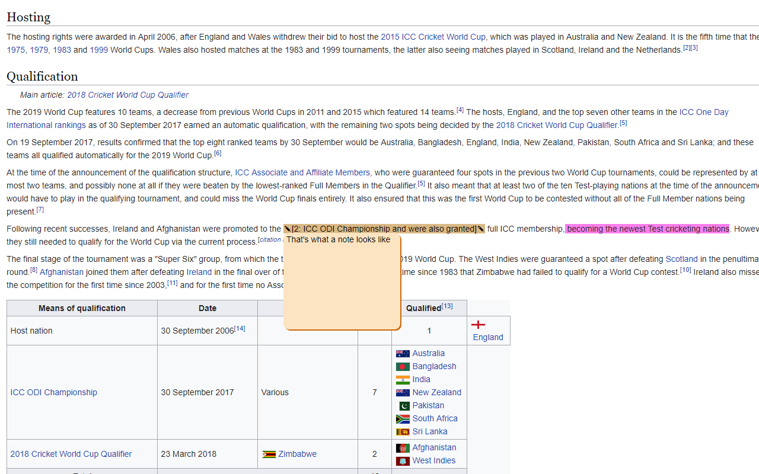759x474 pixels.
Task: Open the Australia team link
Action: pyautogui.click(x=429, y=353)
